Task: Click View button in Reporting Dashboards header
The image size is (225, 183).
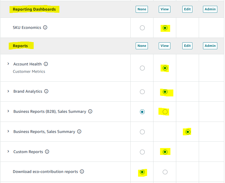Action: coord(165,9)
